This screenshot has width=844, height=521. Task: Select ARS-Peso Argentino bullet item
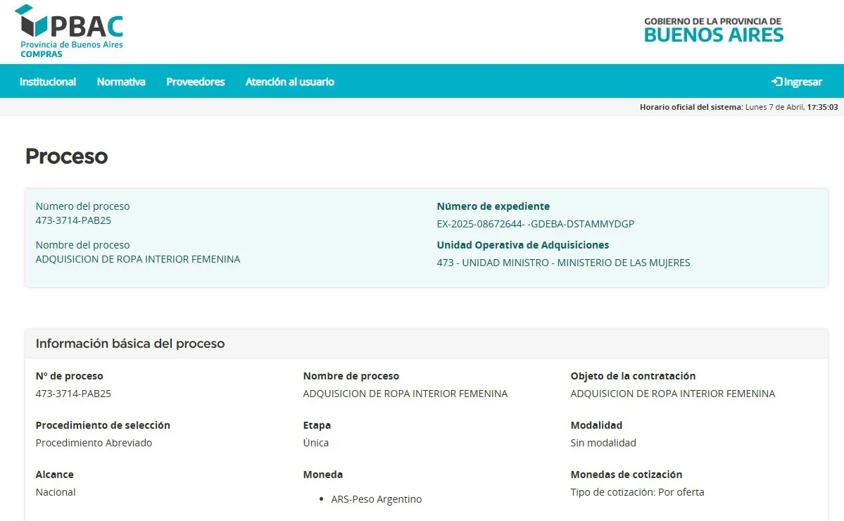pyautogui.click(x=377, y=498)
